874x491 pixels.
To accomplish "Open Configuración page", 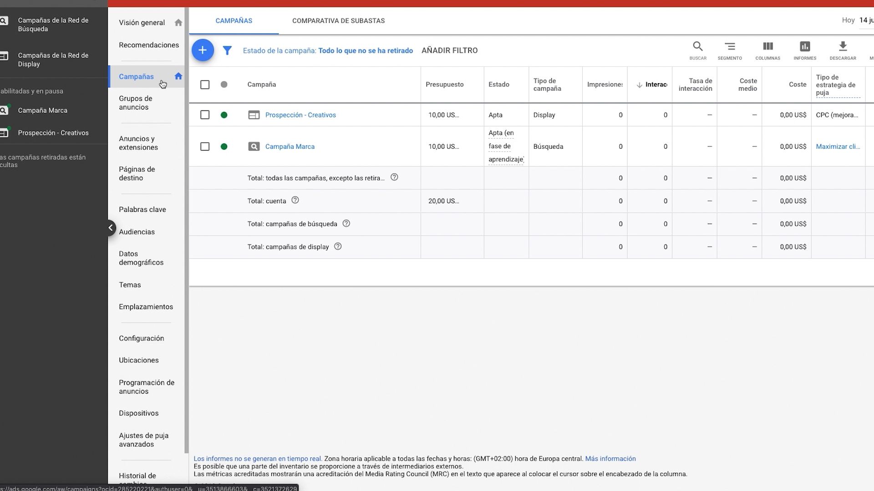I will (x=142, y=338).
